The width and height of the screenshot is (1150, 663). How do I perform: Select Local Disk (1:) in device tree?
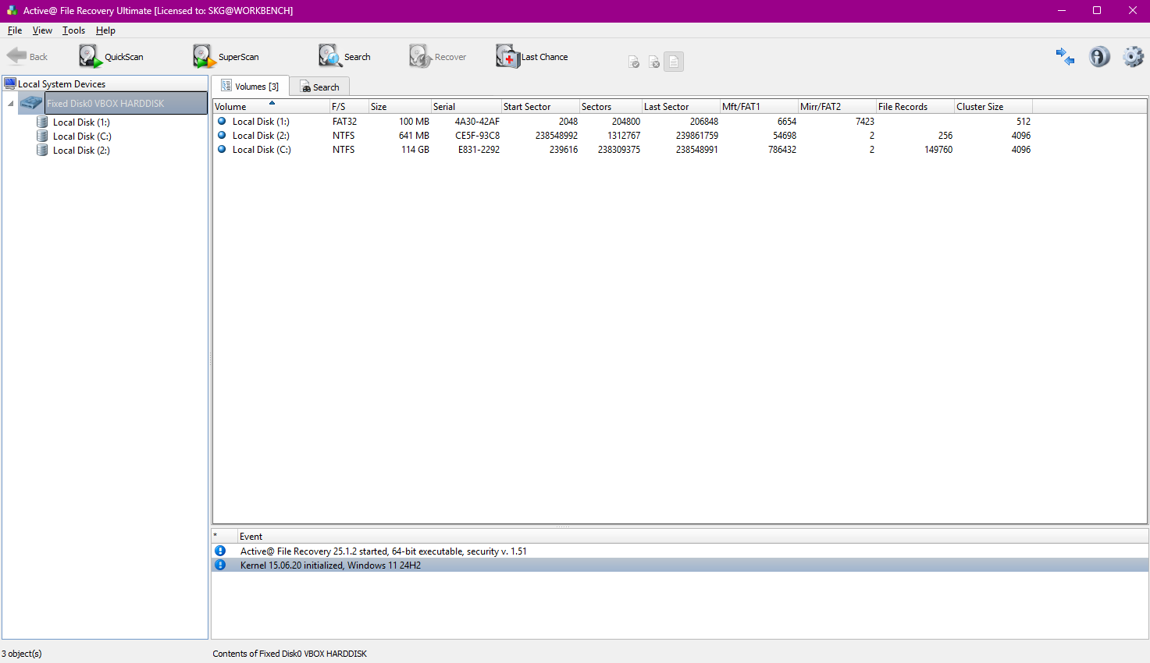tap(81, 122)
